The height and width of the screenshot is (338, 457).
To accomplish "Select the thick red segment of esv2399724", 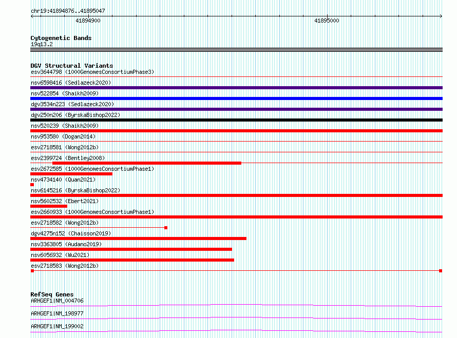I will pos(147,163).
